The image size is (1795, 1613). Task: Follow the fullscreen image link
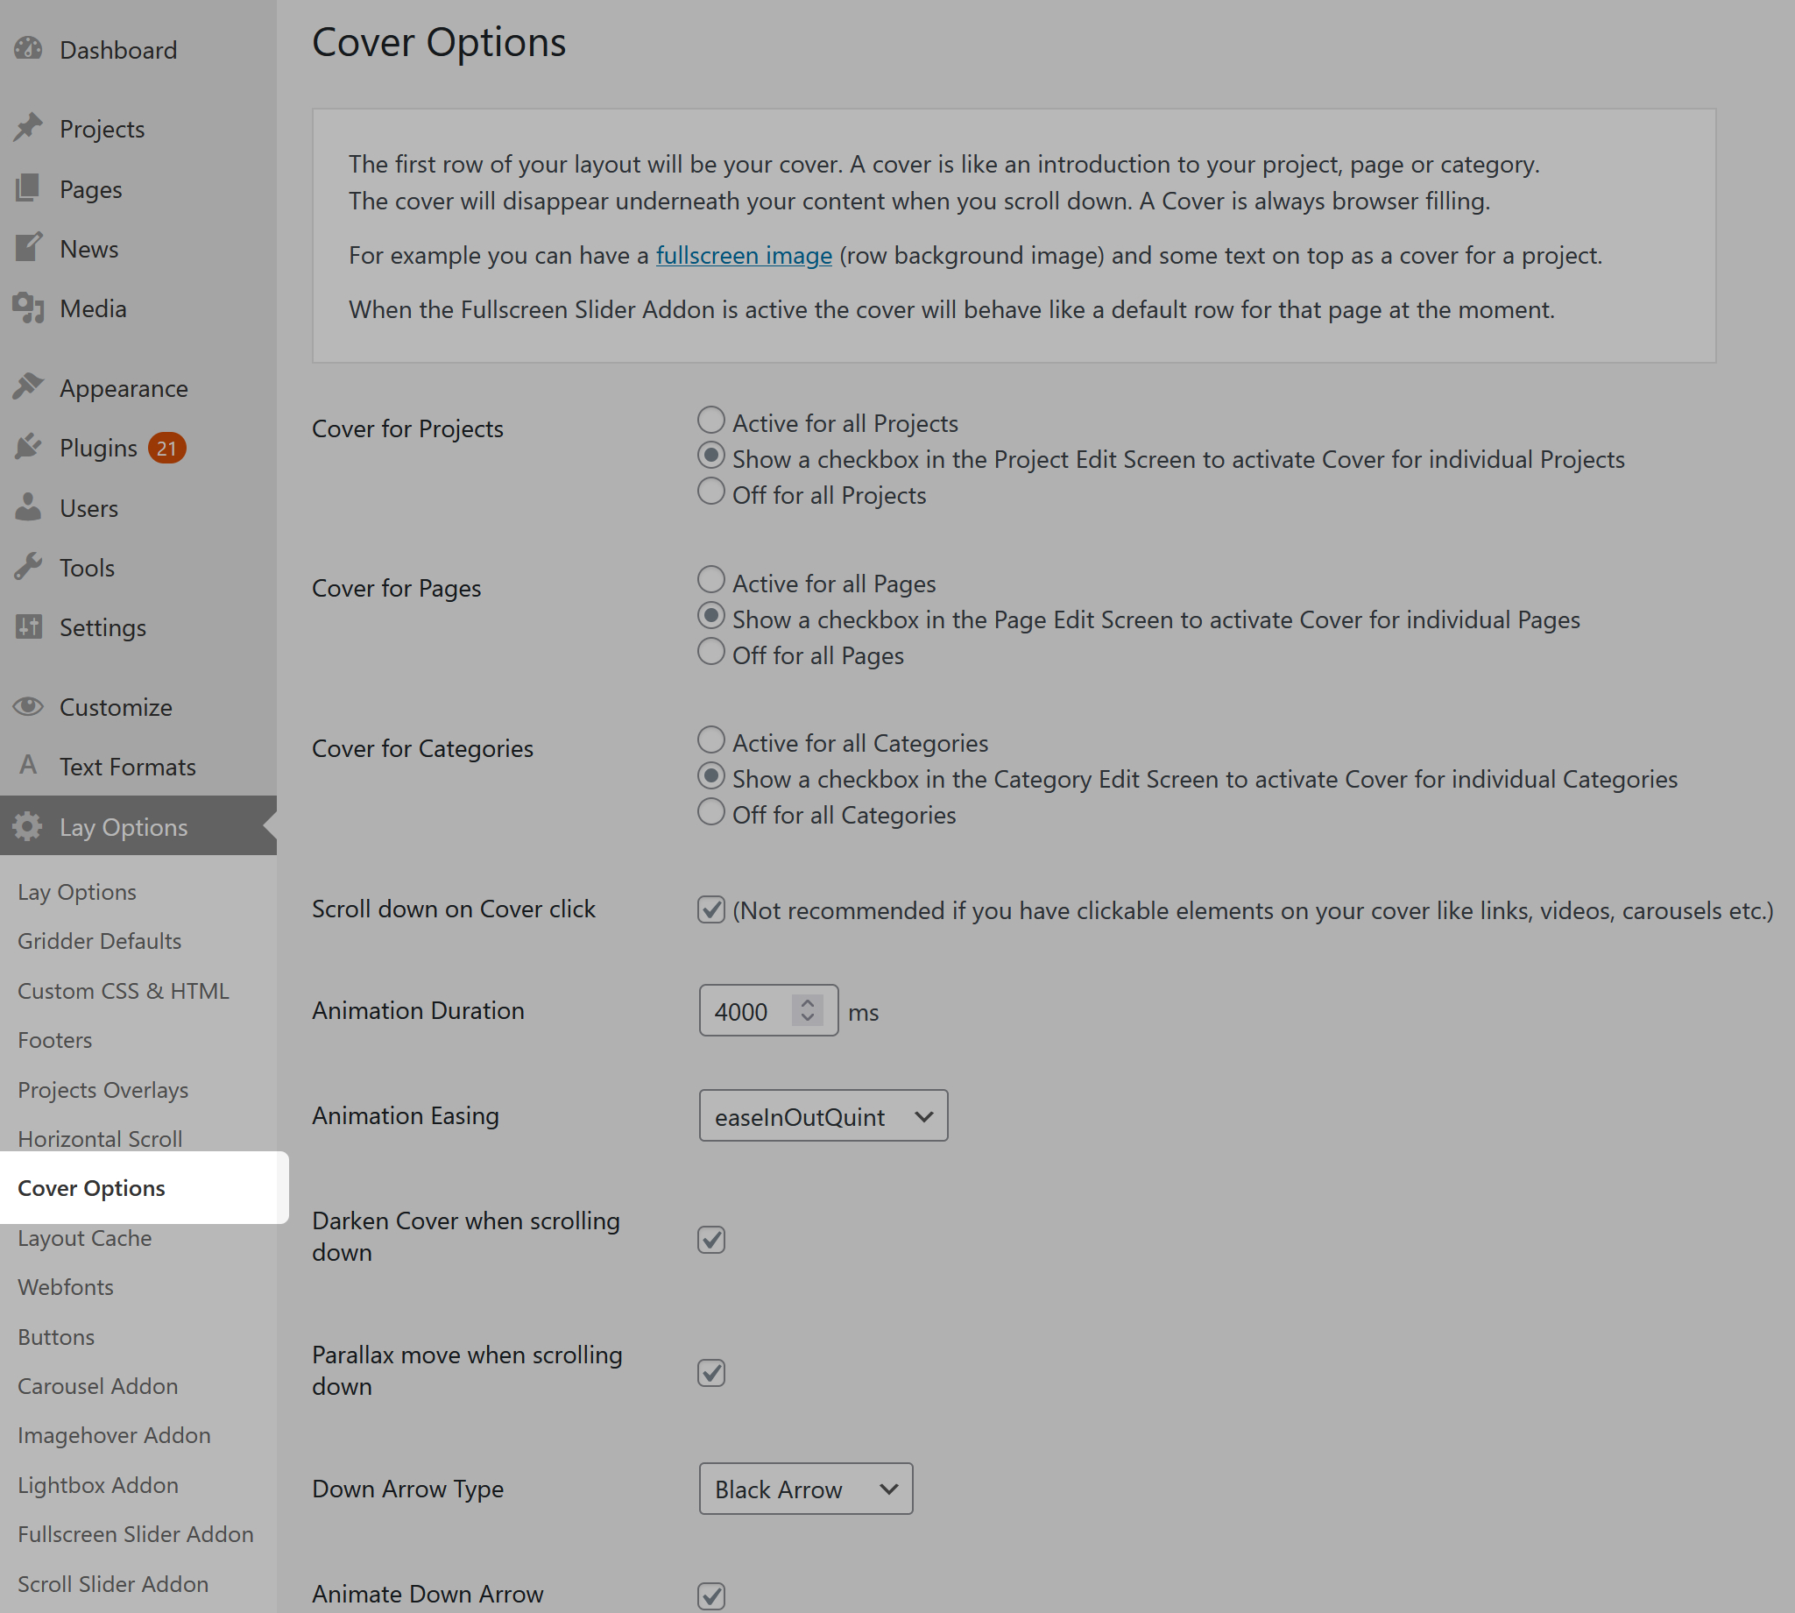click(x=744, y=255)
